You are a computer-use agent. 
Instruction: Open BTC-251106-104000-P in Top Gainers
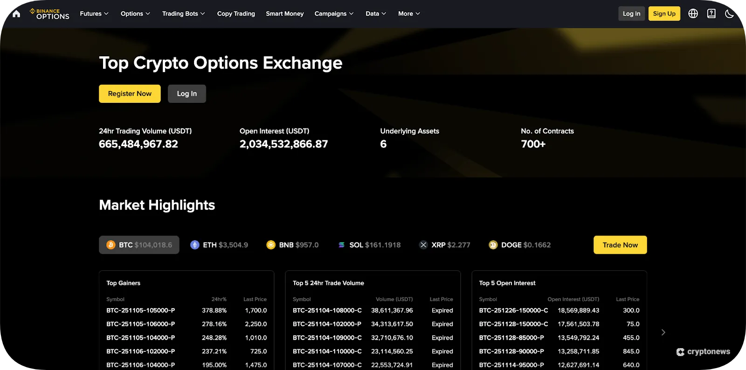pyautogui.click(x=186, y=365)
